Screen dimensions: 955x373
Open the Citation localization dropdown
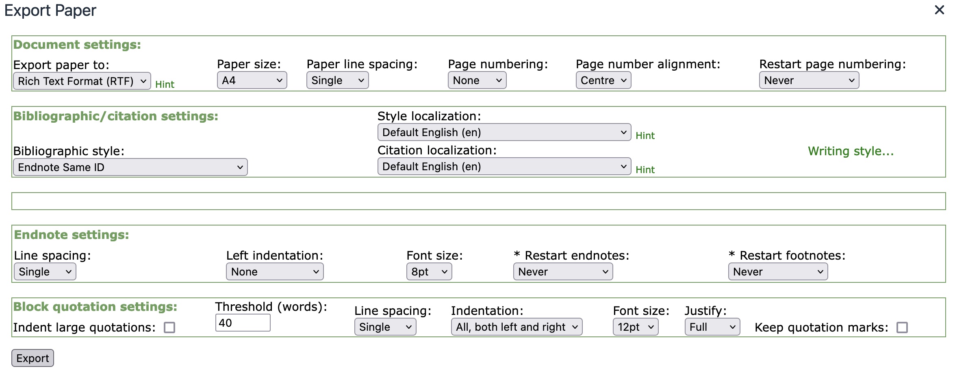[x=504, y=166]
